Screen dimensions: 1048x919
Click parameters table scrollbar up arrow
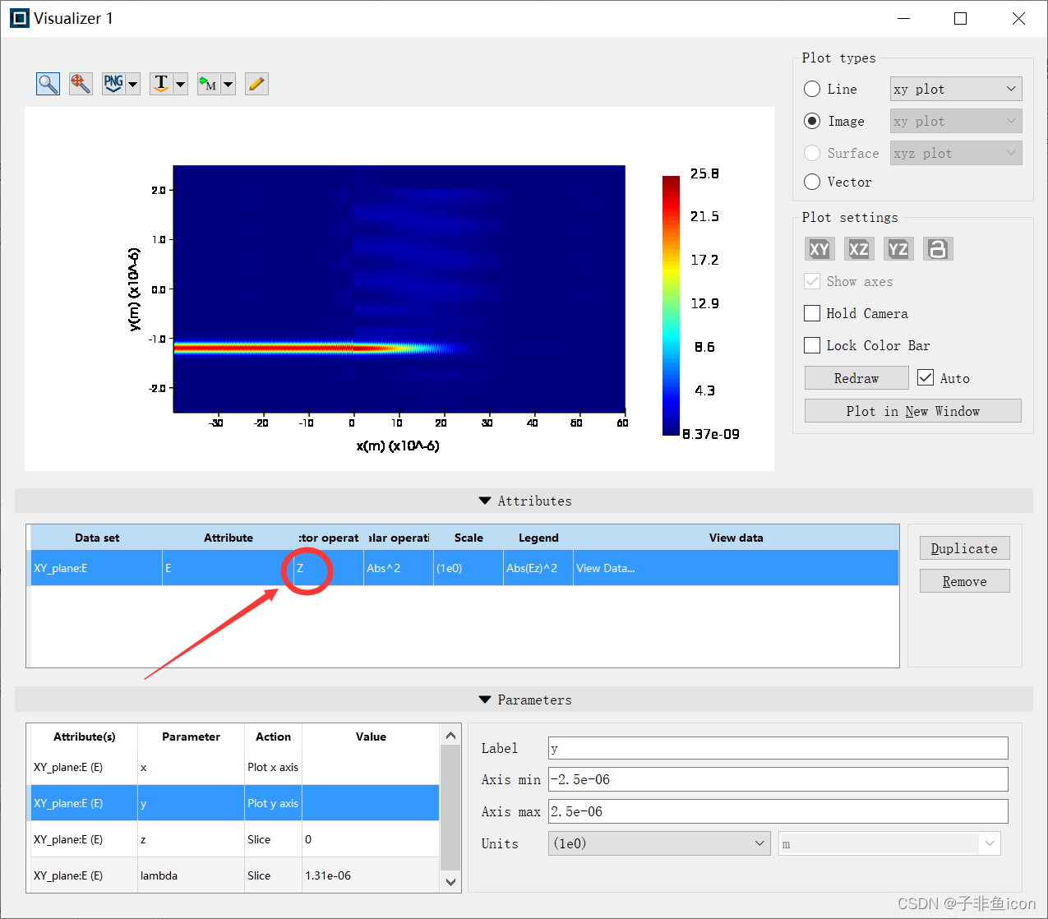click(450, 736)
